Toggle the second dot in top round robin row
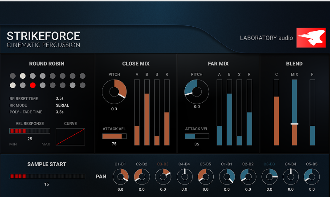This screenshot has height=197, width=330. pyautogui.click(x=23, y=76)
